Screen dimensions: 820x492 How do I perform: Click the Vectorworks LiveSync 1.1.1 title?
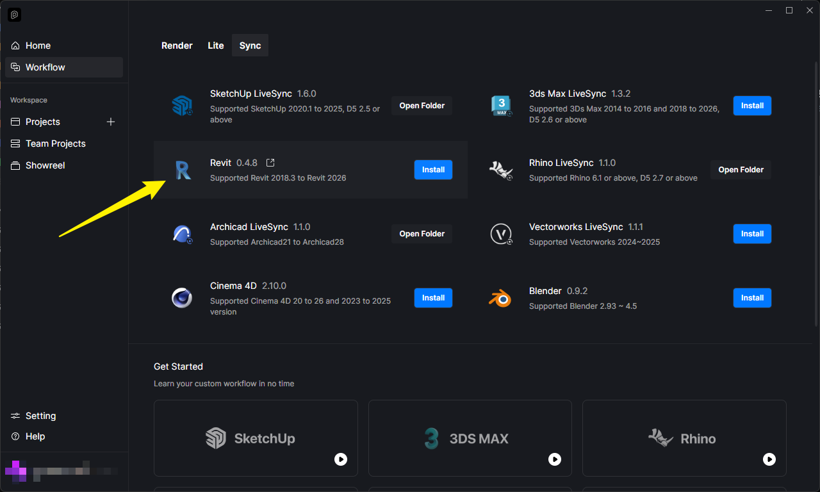586,227
